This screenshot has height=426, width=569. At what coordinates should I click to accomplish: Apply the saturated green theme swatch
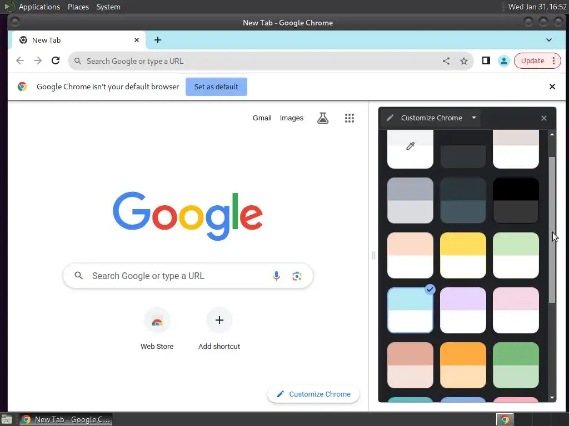pyautogui.click(x=516, y=365)
